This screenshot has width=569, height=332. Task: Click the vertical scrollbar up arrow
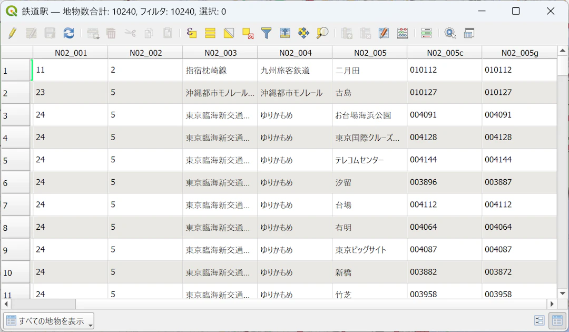[563, 51]
